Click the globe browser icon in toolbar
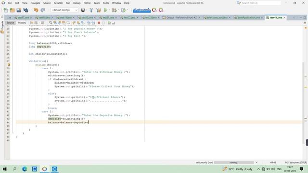308x173 pixels. 83,10
